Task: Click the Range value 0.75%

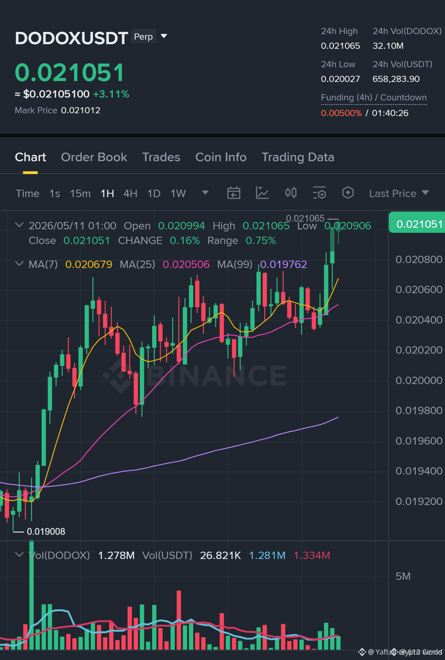Action: point(261,241)
